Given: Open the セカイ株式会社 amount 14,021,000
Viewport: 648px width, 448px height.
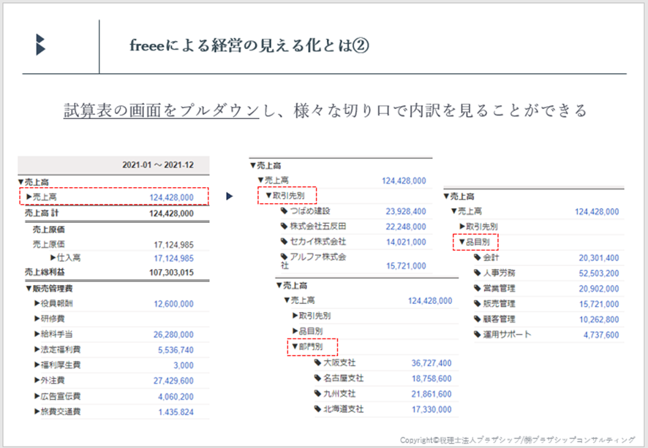Looking at the screenshot, I should click(x=406, y=242).
